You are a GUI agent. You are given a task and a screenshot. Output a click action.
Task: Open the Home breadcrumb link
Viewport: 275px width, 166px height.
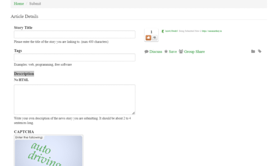[19, 3]
